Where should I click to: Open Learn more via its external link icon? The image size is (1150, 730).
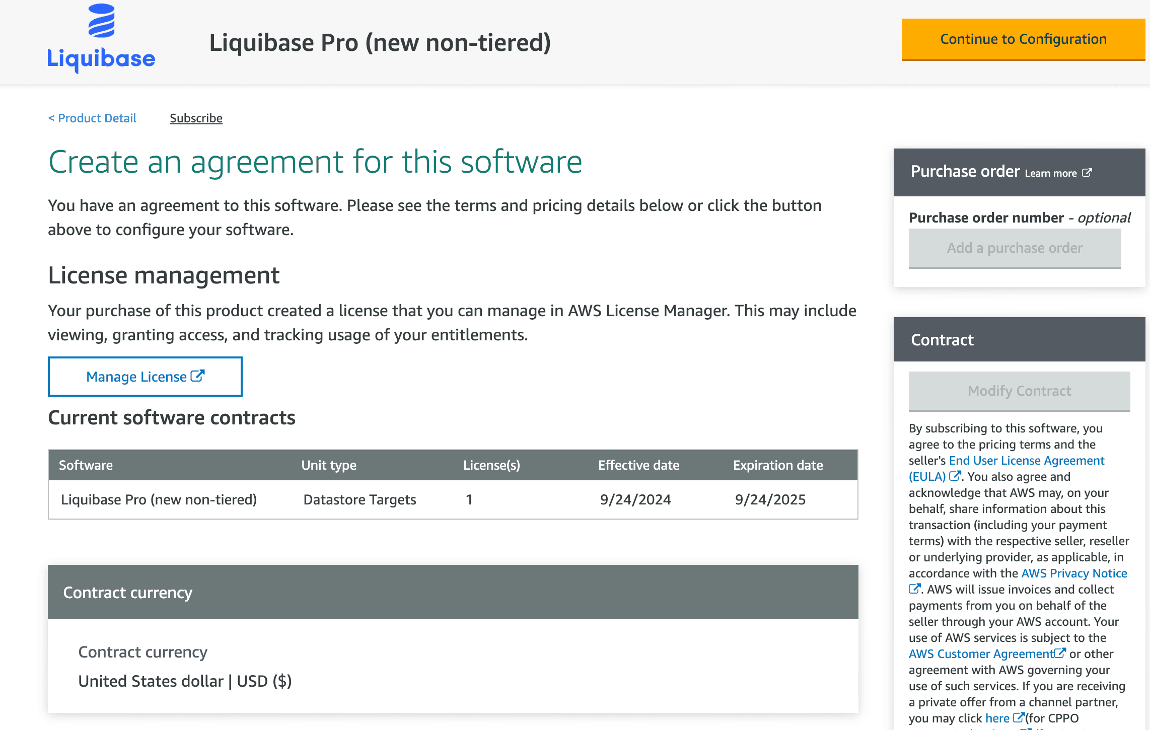click(1088, 173)
